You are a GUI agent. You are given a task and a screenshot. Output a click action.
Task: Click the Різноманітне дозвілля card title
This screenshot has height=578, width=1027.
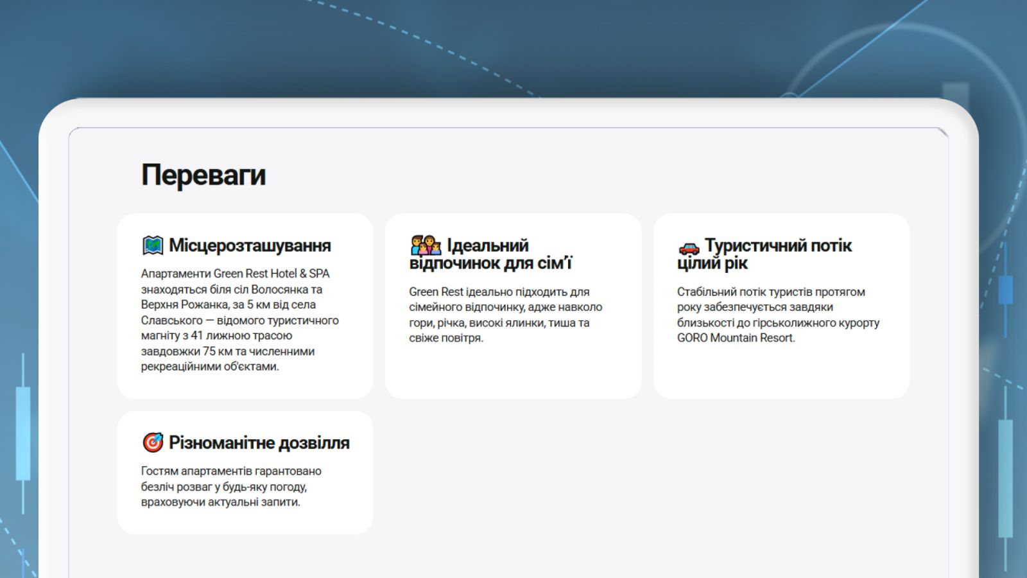pyautogui.click(x=259, y=442)
